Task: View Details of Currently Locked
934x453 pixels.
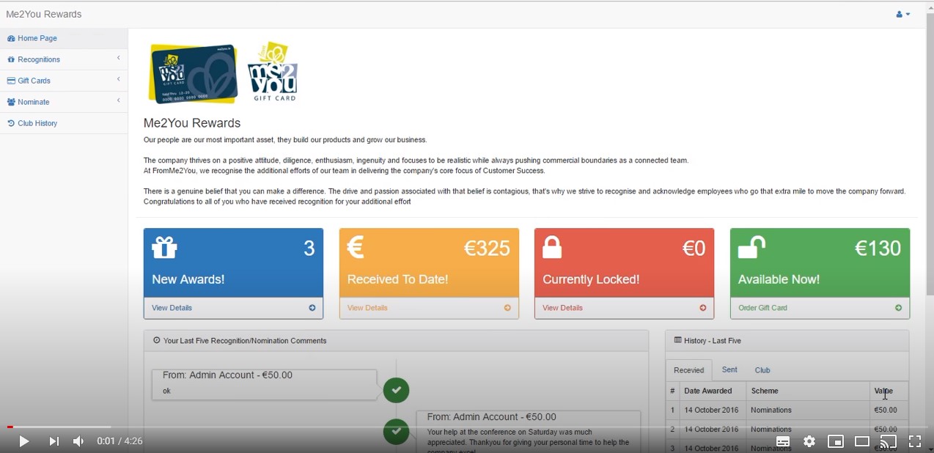Action: [562, 308]
